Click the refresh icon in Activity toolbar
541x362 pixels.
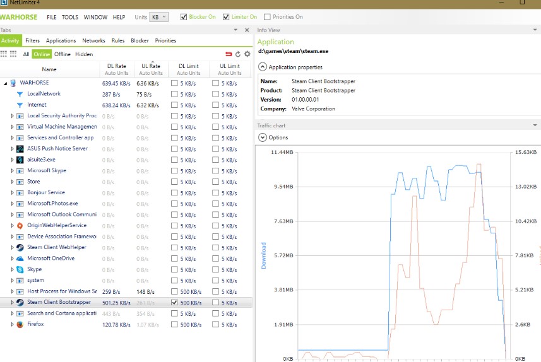(238, 54)
